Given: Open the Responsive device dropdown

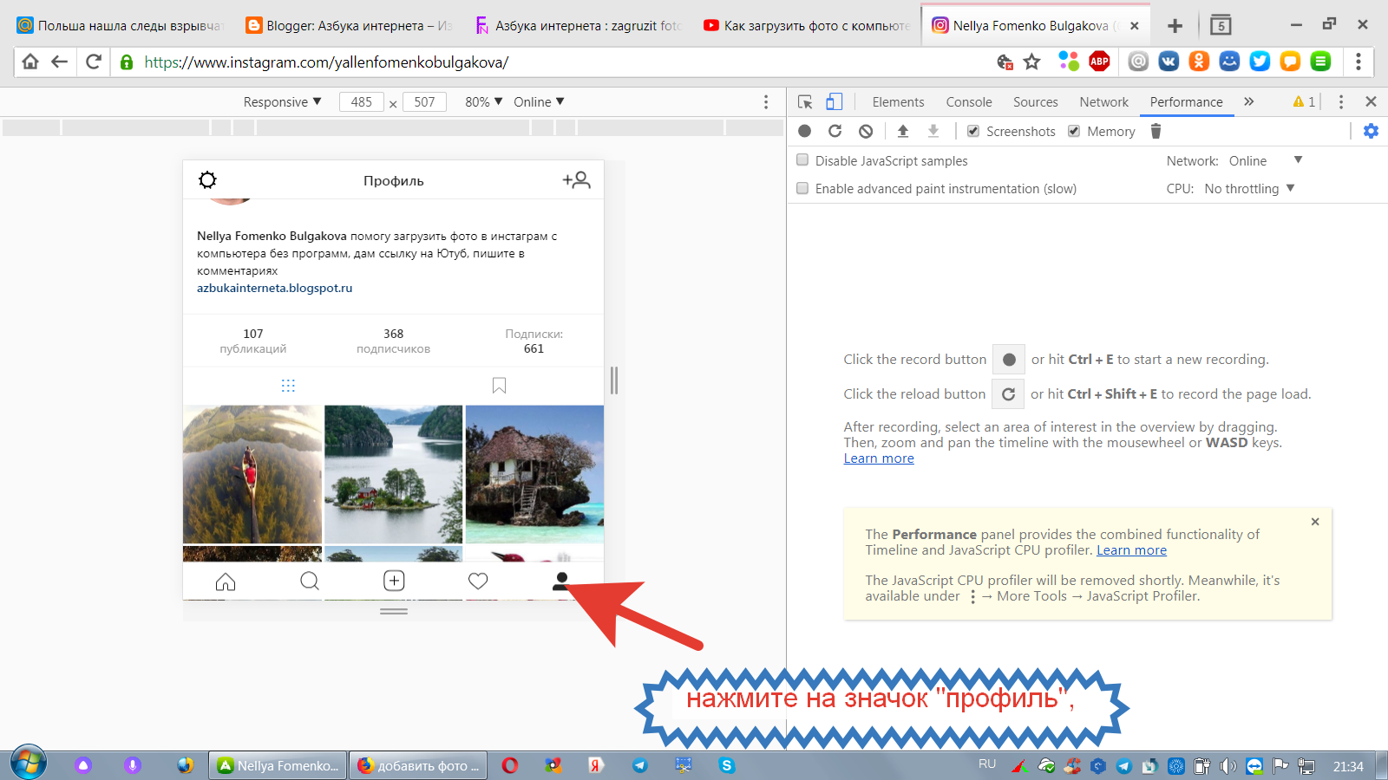Looking at the screenshot, I should click(282, 102).
